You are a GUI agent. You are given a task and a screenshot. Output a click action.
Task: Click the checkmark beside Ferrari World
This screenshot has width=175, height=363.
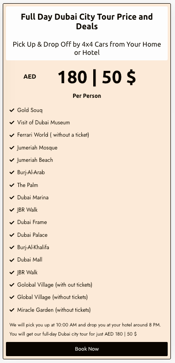12,135
